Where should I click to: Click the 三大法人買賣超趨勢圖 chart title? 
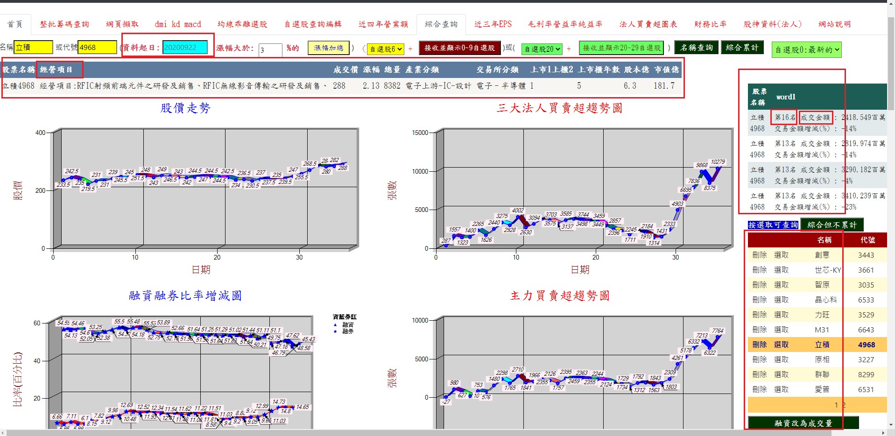(559, 108)
